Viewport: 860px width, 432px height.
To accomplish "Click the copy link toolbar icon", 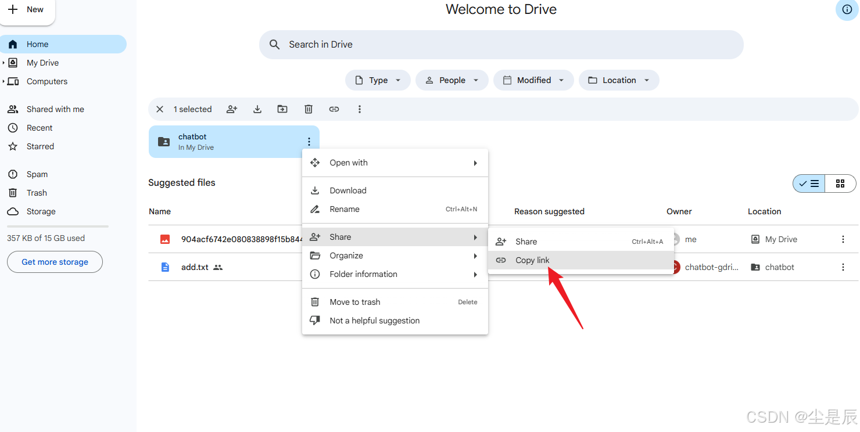I will coord(334,109).
